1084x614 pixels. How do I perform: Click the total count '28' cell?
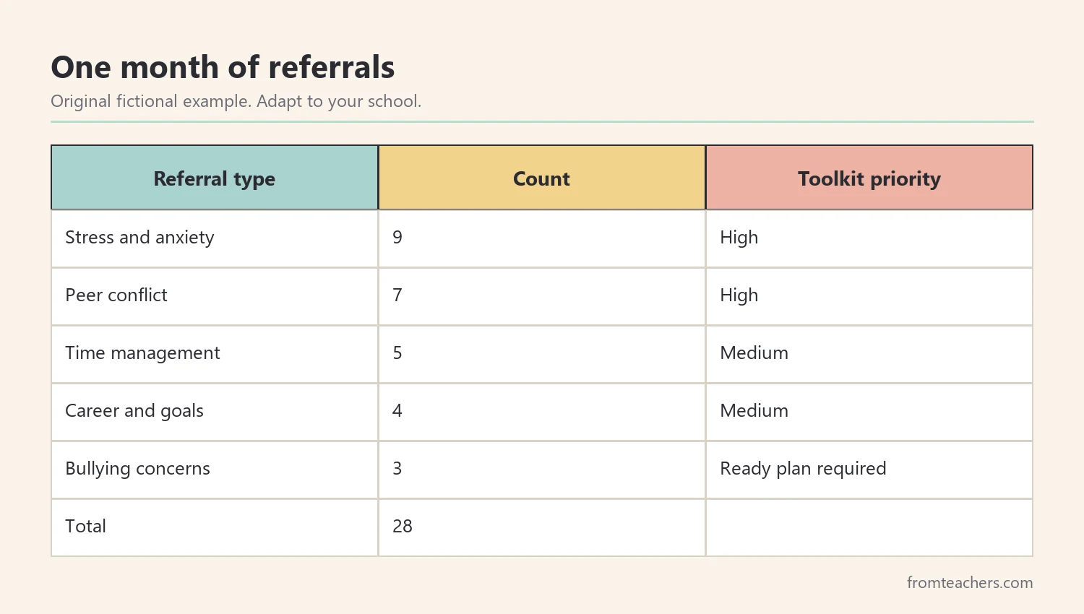(542, 527)
